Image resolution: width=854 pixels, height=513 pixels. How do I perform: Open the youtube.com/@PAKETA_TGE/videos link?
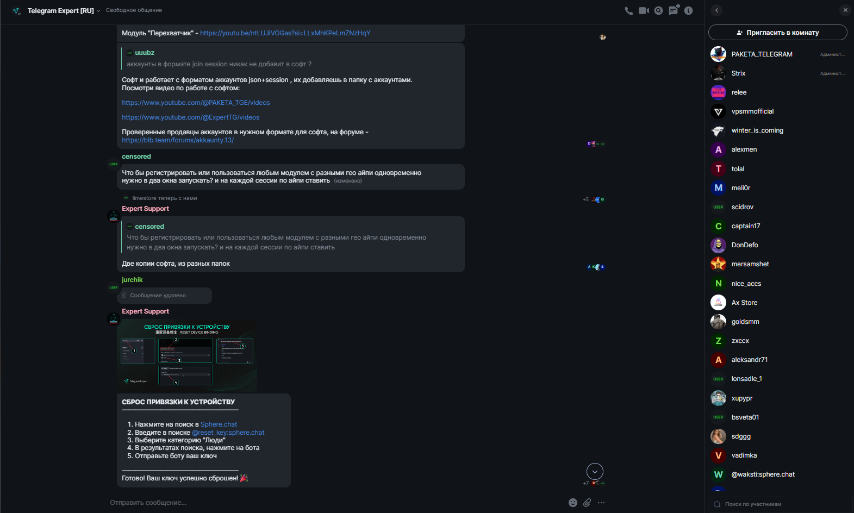pyautogui.click(x=196, y=103)
